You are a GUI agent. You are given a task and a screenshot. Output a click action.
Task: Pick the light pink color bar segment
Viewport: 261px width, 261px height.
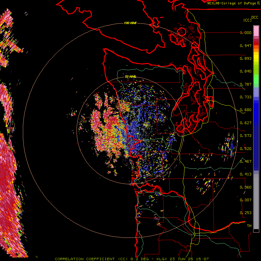(256, 31)
